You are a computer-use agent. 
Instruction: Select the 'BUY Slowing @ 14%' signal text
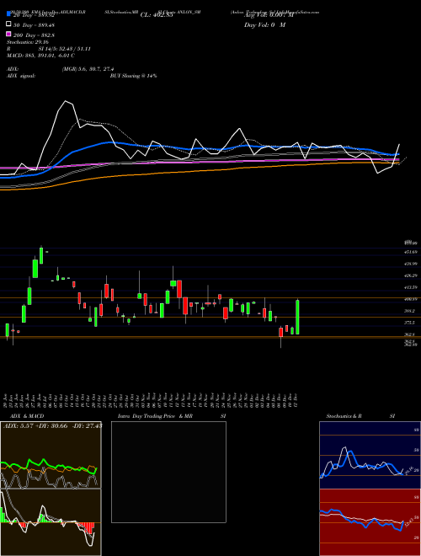tap(133, 76)
